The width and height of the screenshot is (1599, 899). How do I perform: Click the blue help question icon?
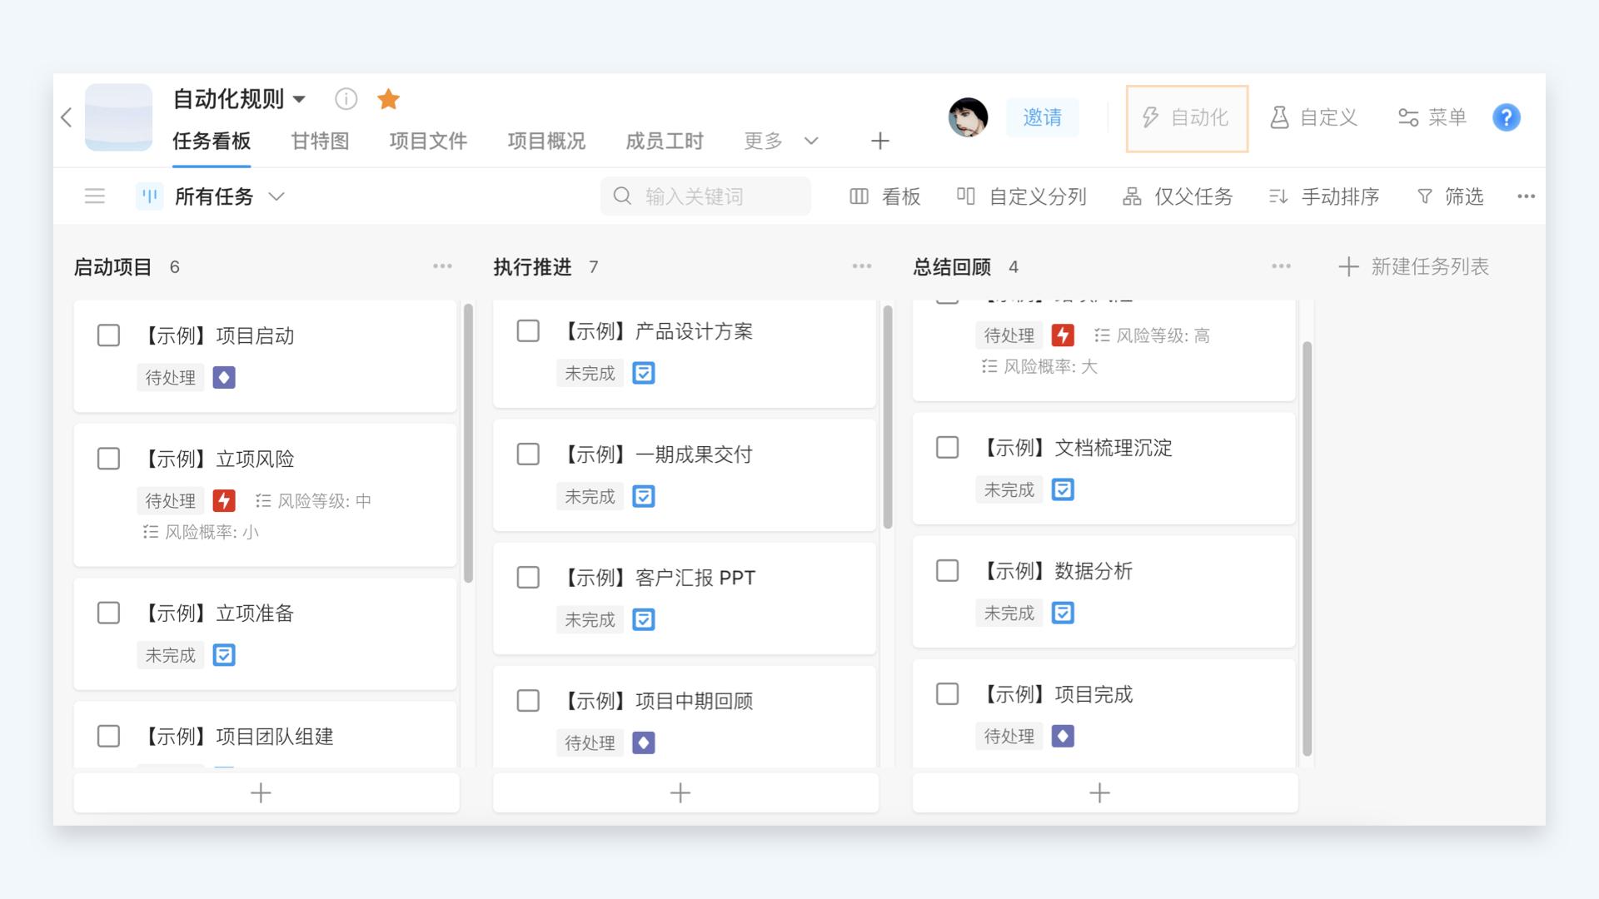pos(1506,117)
